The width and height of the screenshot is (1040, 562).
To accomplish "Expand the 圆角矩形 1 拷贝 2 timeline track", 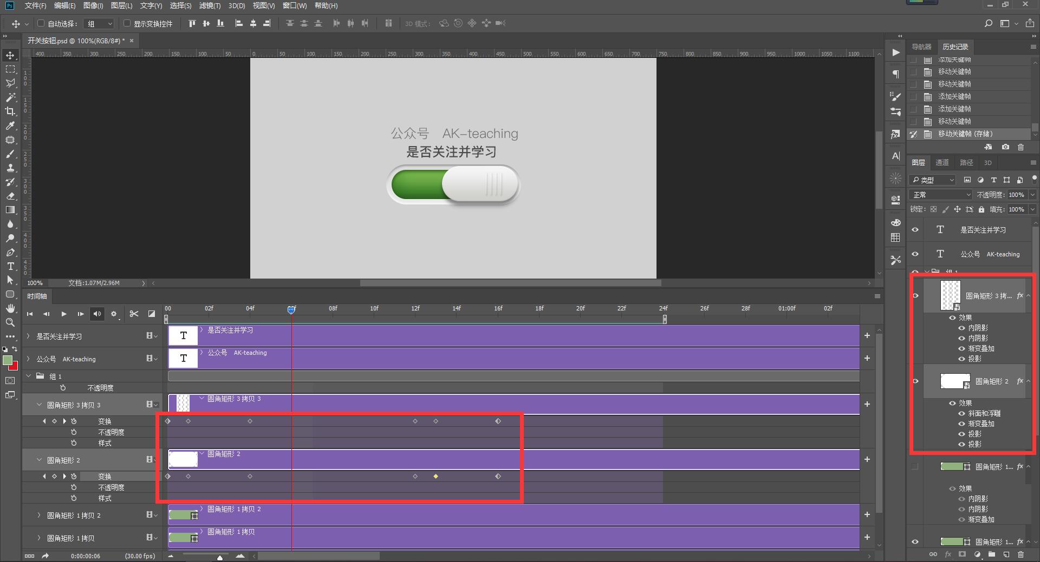I will click(39, 515).
